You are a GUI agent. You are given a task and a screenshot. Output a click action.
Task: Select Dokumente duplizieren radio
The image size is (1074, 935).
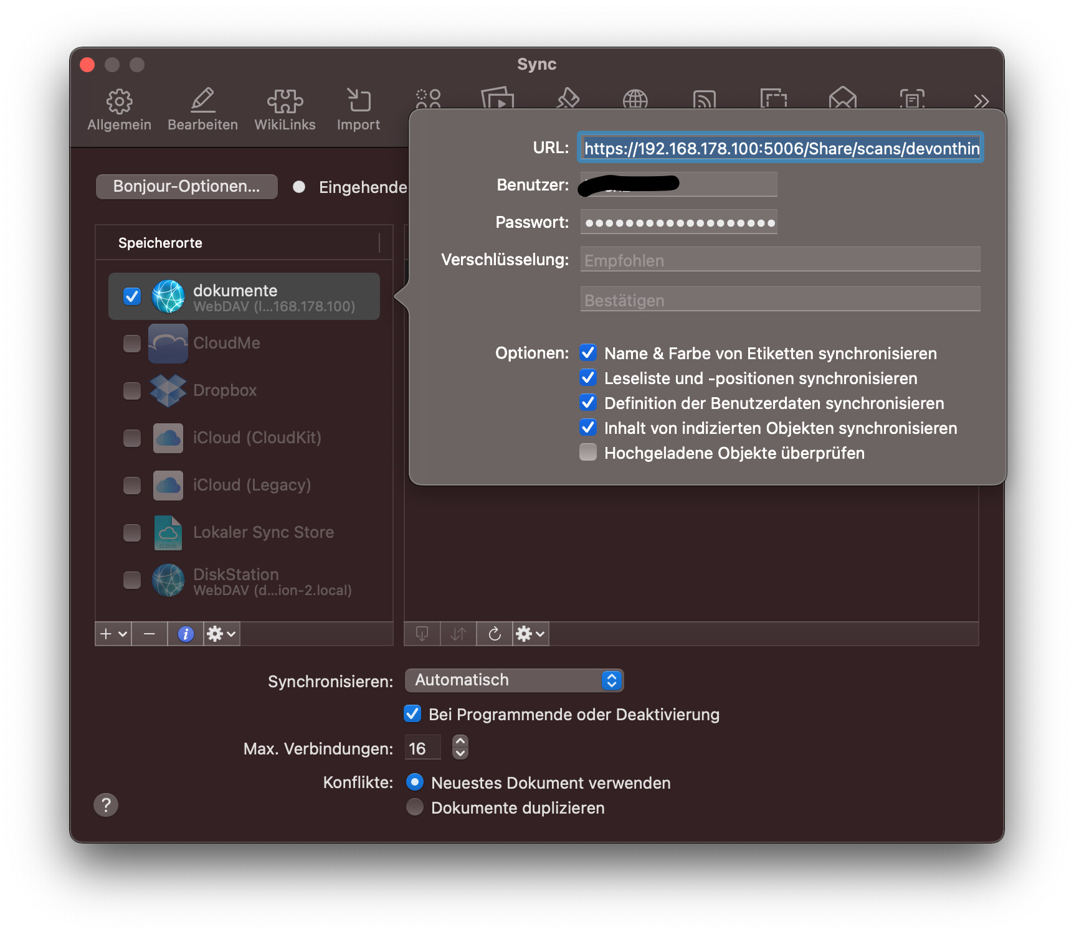point(415,807)
